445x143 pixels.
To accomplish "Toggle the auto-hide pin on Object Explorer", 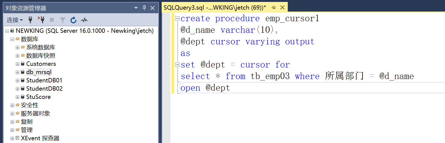I will click(144, 8).
